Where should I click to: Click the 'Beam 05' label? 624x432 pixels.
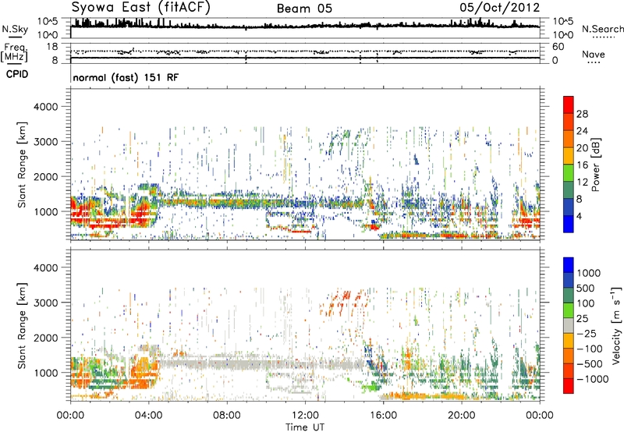coord(304,9)
